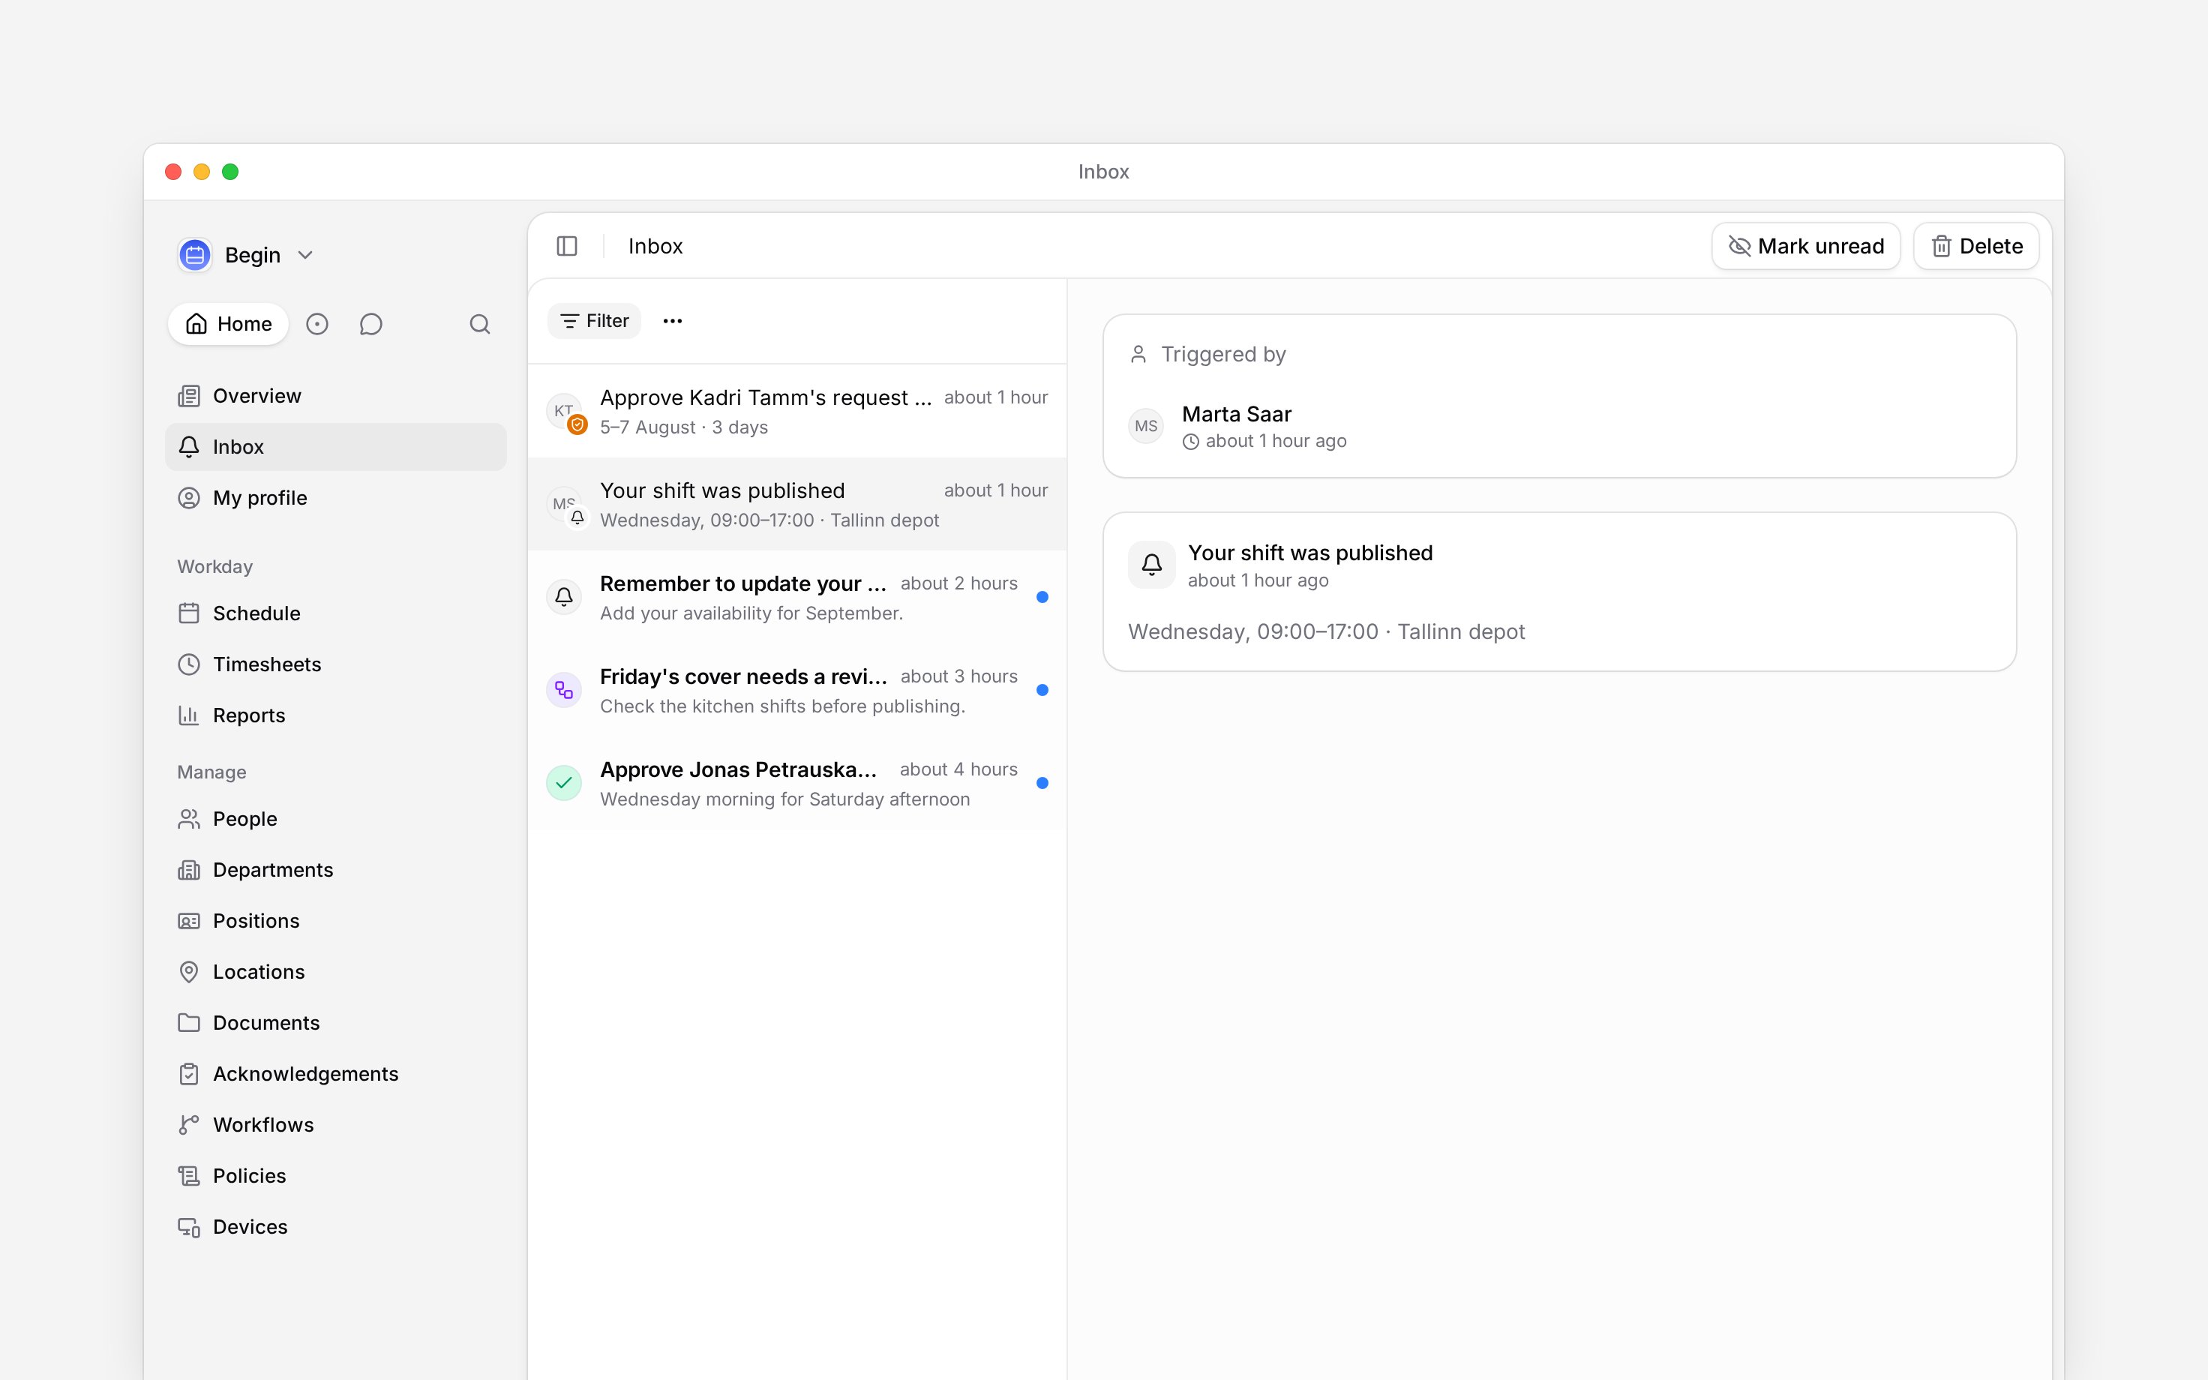Image resolution: width=2208 pixels, height=1380 pixels.
Task: Click the Policies scroll icon
Action: click(189, 1177)
